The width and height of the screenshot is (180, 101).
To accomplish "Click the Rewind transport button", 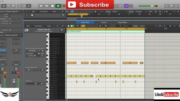I will 41,6.
